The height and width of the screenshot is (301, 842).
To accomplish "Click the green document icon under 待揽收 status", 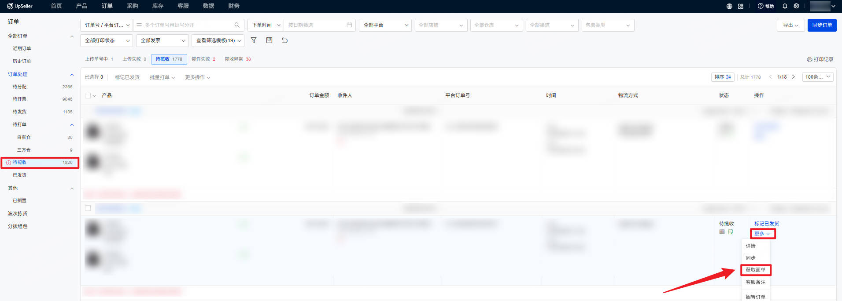I will [x=731, y=232].
